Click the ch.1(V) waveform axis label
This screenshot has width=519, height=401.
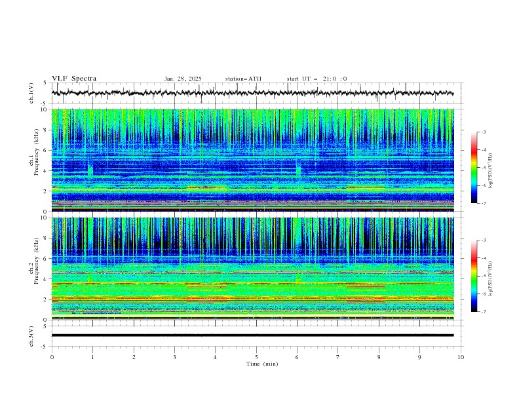tap(31, 93)
